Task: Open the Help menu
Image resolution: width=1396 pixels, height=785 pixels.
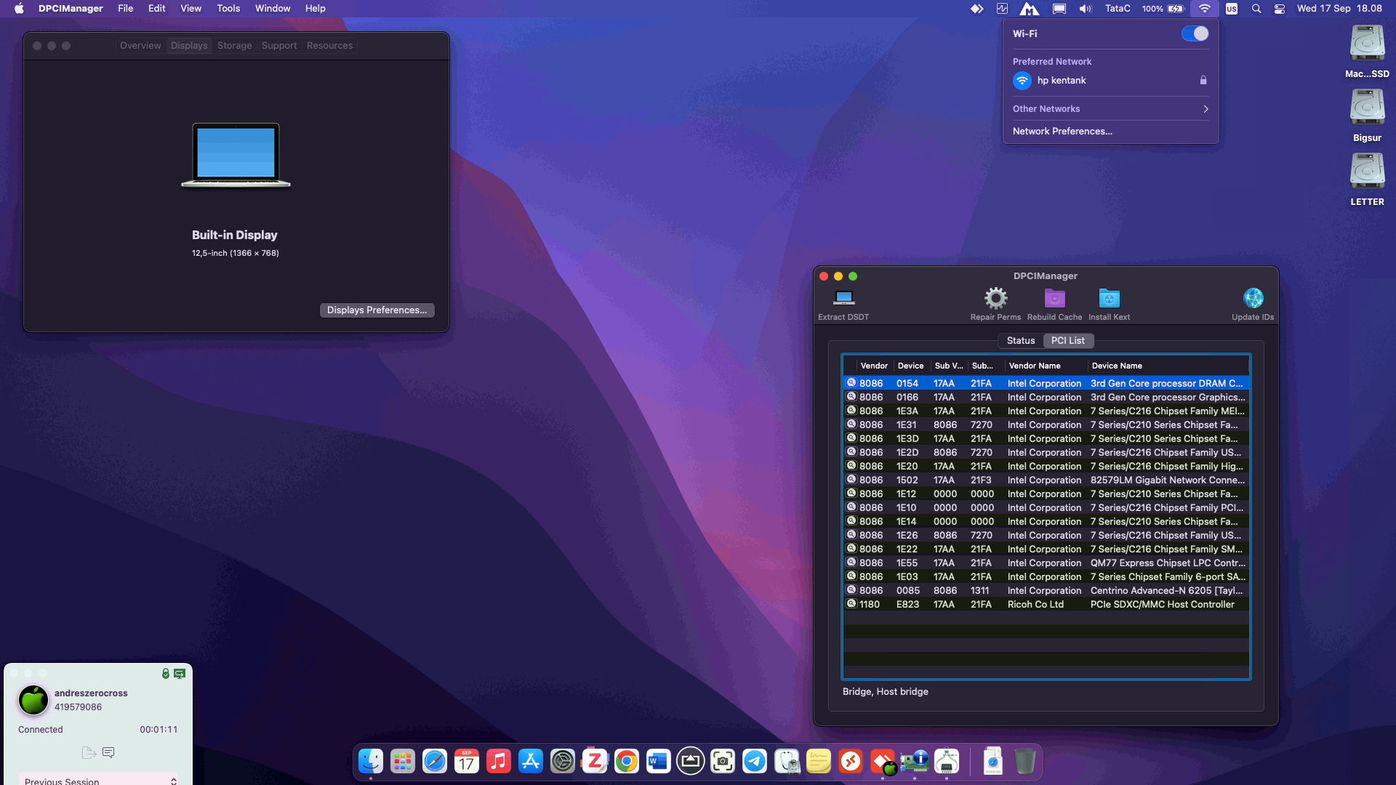Action: pos(316,9)
